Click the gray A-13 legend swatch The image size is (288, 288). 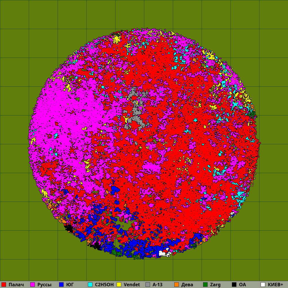tap(148, 285)
